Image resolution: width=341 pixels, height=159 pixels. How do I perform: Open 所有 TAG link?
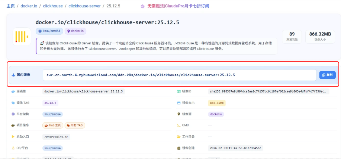pyautogui.click(x=75, y=125)
